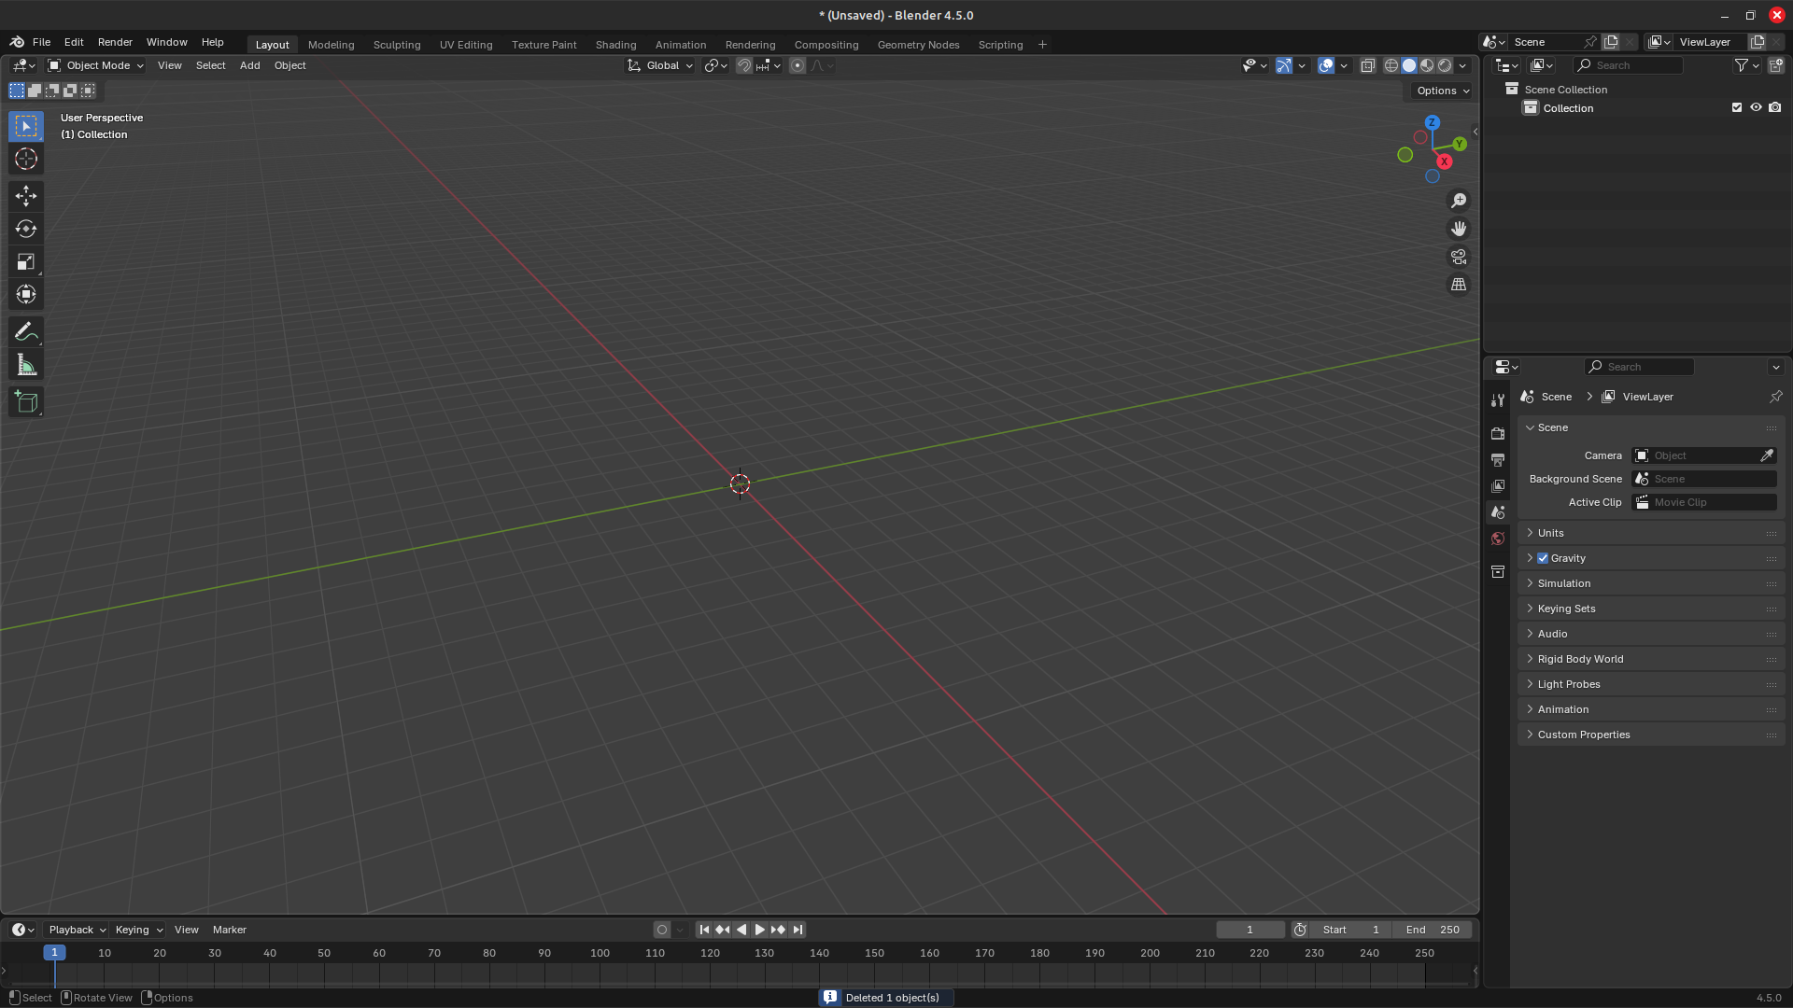Select the Add Cube tool
The height and width of the screenshot is (1008, 1793).
[x=26, y=401]
